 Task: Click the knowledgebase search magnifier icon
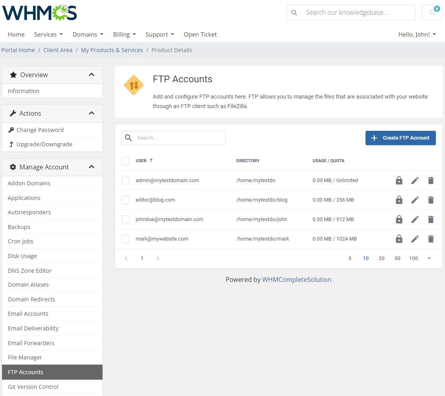pyautogui.click(x=294, y=12)
